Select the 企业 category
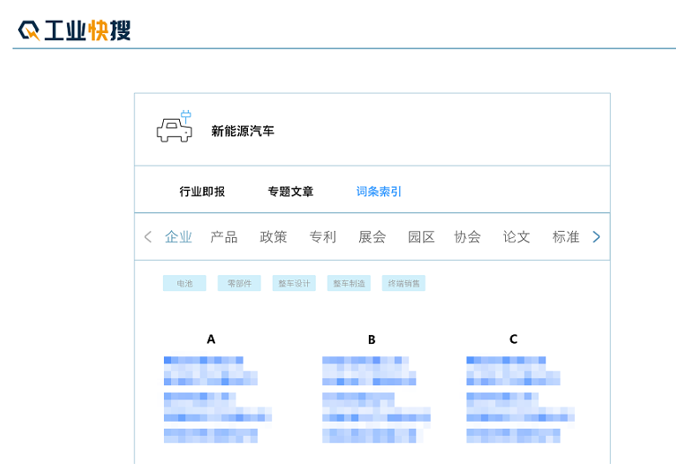Image resolution: width=676 pixels, height=471 pixels. click(x=178, y=237)
